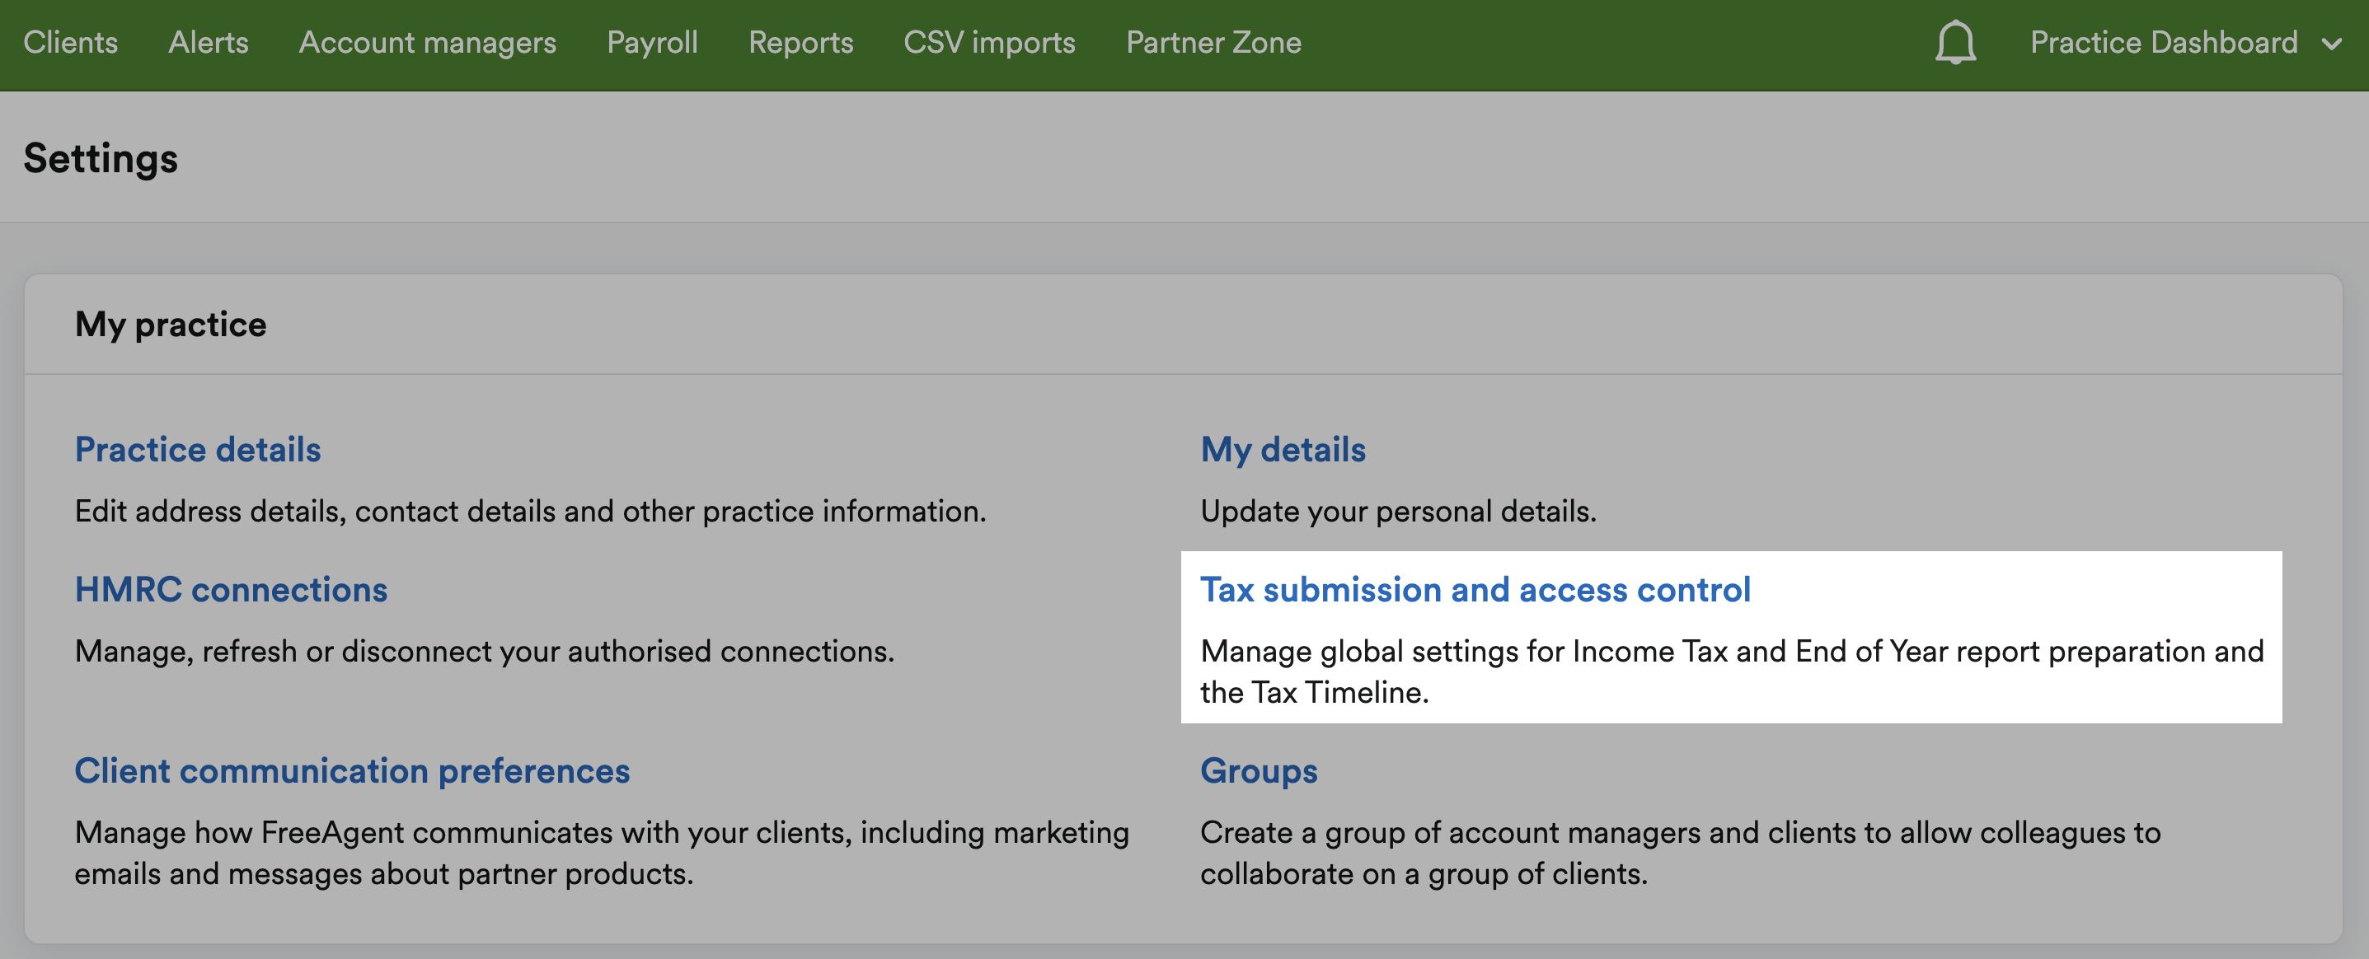Open Account managers in navigation
2369x959 pixels.
click(428, 42)
